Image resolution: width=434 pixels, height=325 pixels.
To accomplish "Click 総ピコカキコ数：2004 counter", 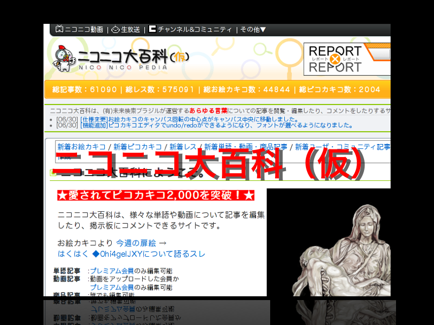I will click(340, 89).
